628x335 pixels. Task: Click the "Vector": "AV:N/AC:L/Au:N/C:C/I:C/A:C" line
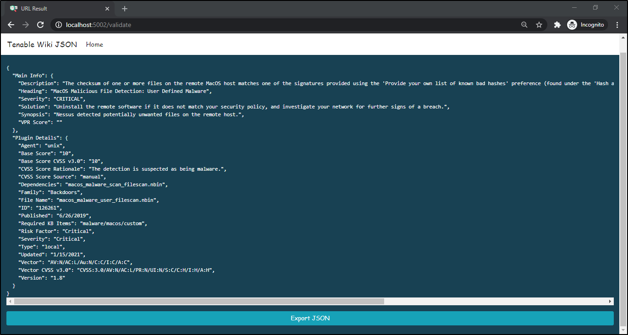[x=76, y=262]
